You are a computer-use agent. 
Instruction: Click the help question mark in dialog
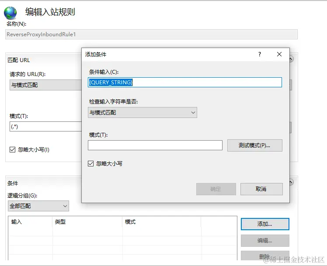[260, 55]
